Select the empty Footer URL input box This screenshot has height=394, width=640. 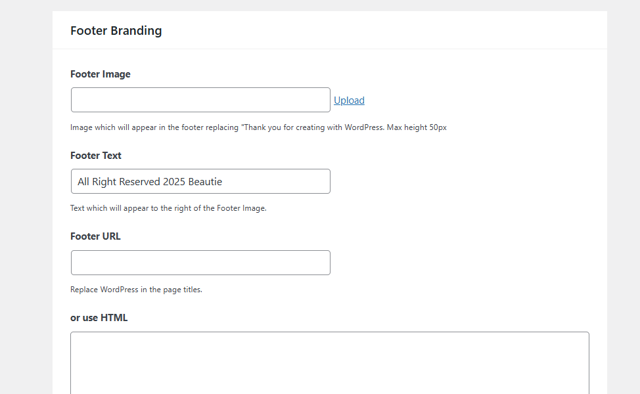pyautogui.click(x=200, y=263)
